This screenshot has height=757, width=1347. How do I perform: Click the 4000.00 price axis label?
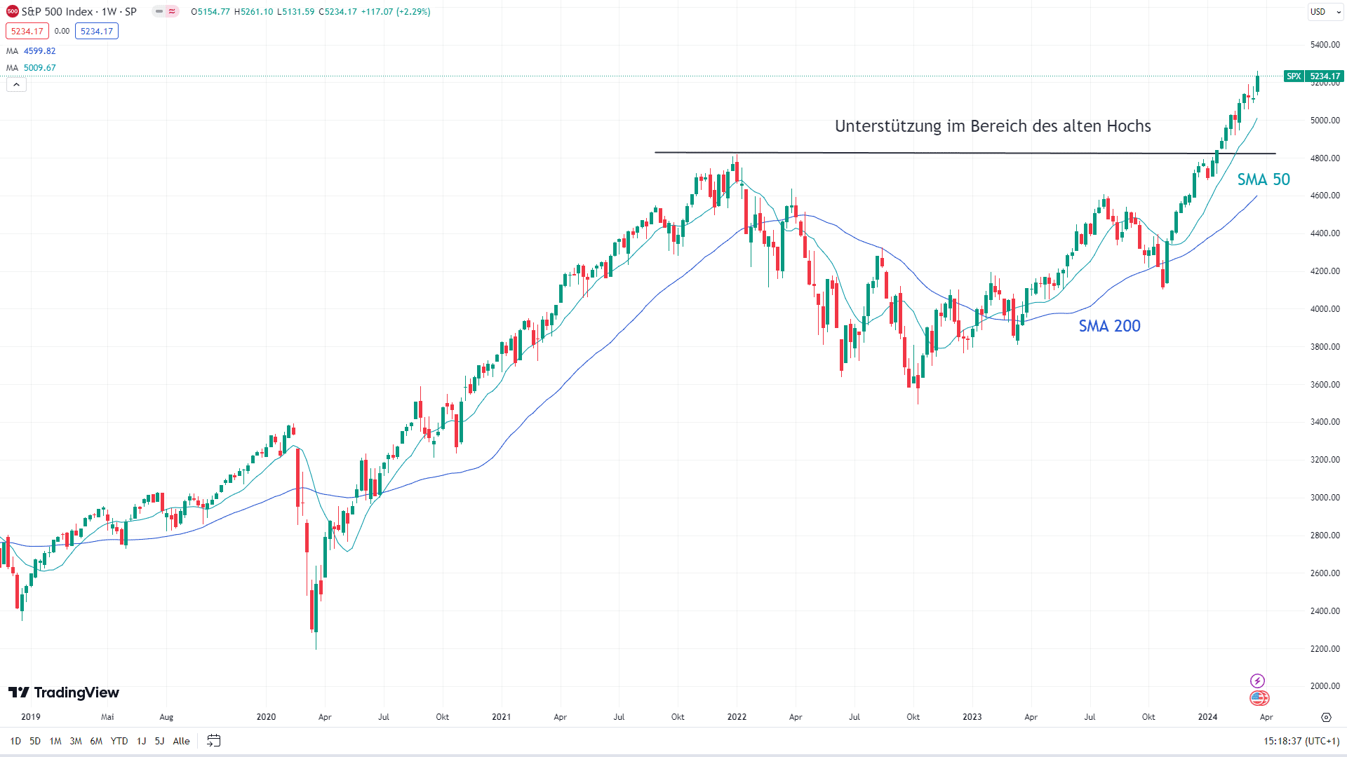point(1325,309)
